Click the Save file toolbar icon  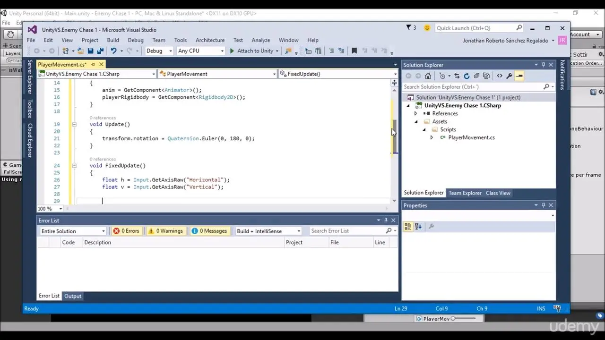(x=90, y=51)
